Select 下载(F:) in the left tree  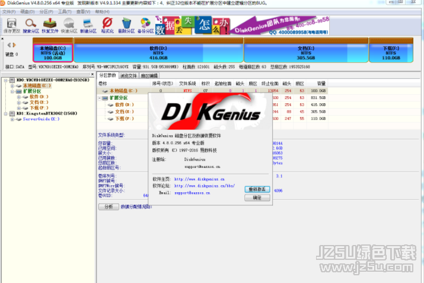[x=39, y=108]
